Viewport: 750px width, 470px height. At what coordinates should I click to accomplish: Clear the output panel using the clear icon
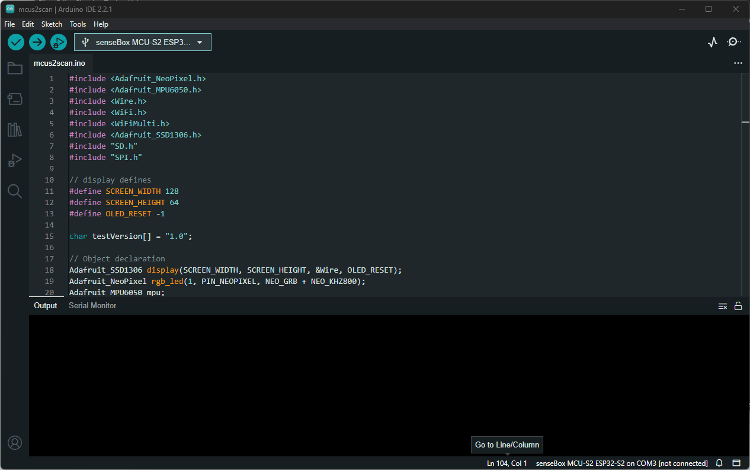coord(723,306)
